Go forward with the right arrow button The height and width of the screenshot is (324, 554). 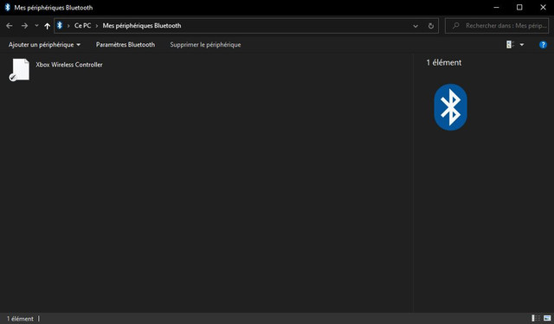tap(24, 26)
